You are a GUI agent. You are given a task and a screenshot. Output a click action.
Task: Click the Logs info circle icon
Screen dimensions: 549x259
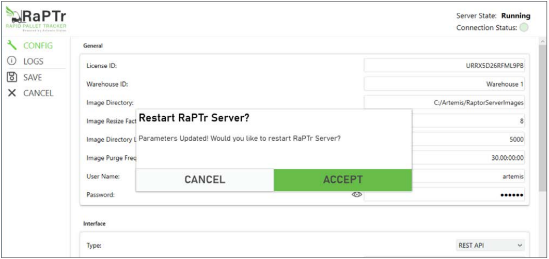[x=12, y=61]
